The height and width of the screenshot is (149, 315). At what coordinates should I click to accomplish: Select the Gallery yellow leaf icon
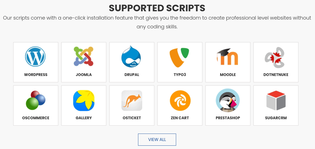click(x=84, y=101)
